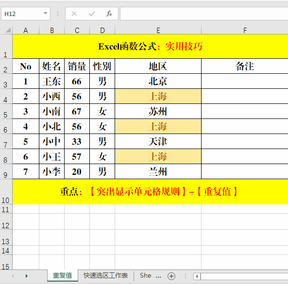The width and height of the screenshot is (288, 284).
Task: Click the Enter checkmark formula icon
Action: (92, 14)
